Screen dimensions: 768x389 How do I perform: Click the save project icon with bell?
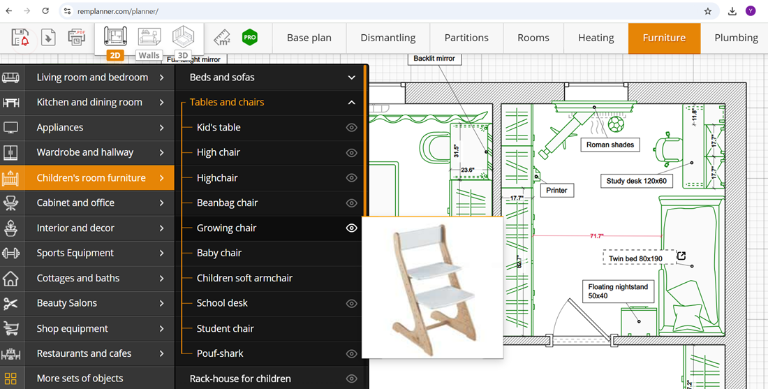pos(20,37)
